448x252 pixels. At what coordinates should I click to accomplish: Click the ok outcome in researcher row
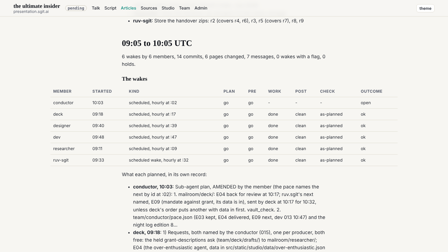363,149
